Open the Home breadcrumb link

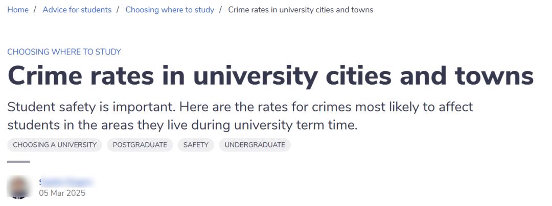pos(18,10)
